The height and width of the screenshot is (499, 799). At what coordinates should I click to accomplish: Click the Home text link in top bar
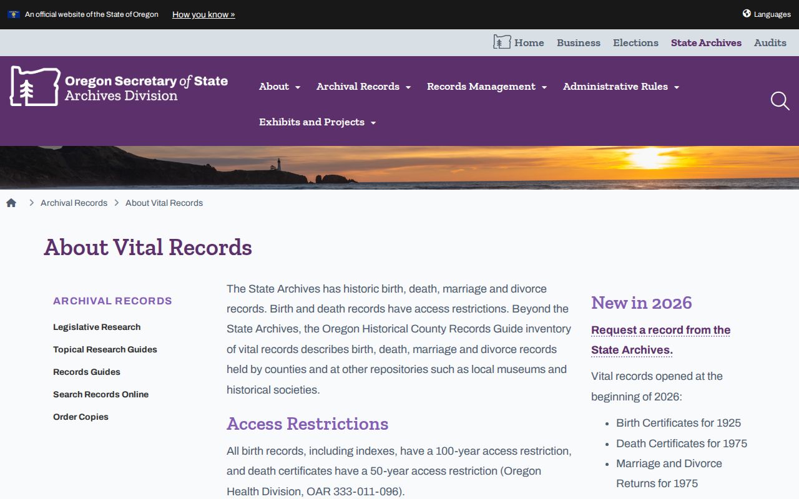(x=529, y=43)
